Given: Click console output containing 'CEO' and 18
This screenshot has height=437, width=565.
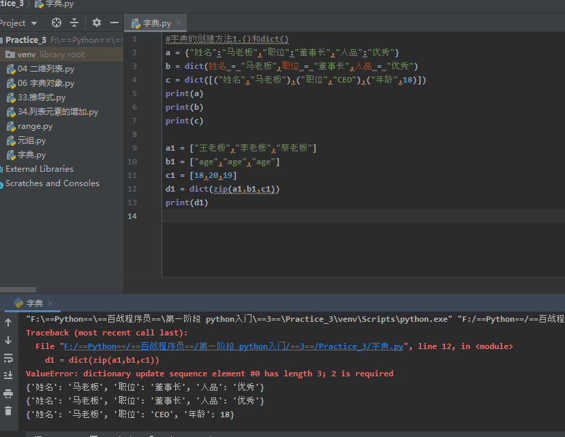Looking at the screenshot, I should point(130,415).
